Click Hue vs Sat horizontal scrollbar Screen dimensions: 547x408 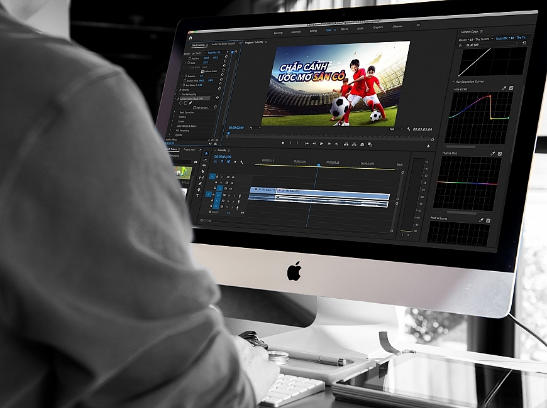click(460, 147)
